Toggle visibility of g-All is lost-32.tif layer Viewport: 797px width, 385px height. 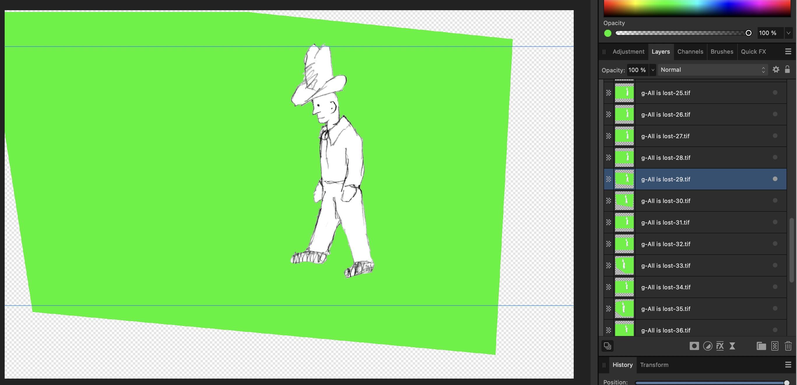pos(775,244)
